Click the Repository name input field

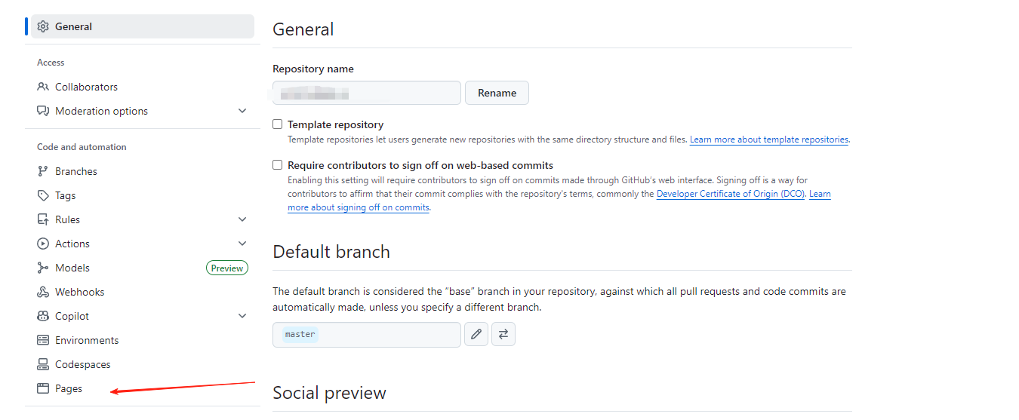(367, 93)
